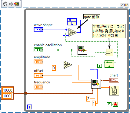Toggle the enable oscillation boolean terminal

[38, 50]
